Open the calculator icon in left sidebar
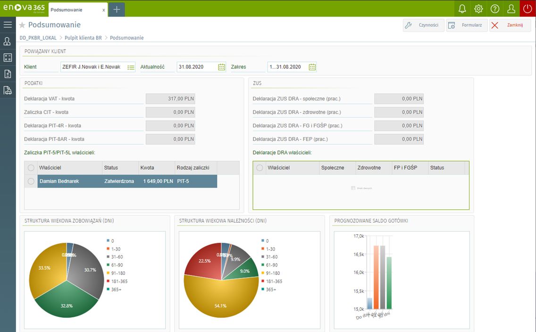 [x=8, y=58]
